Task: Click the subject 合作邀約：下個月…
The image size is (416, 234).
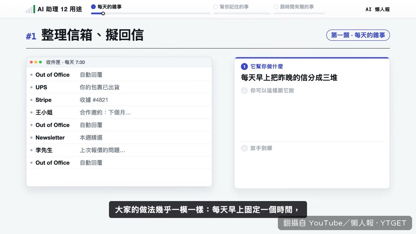Action: coord(106,112)
